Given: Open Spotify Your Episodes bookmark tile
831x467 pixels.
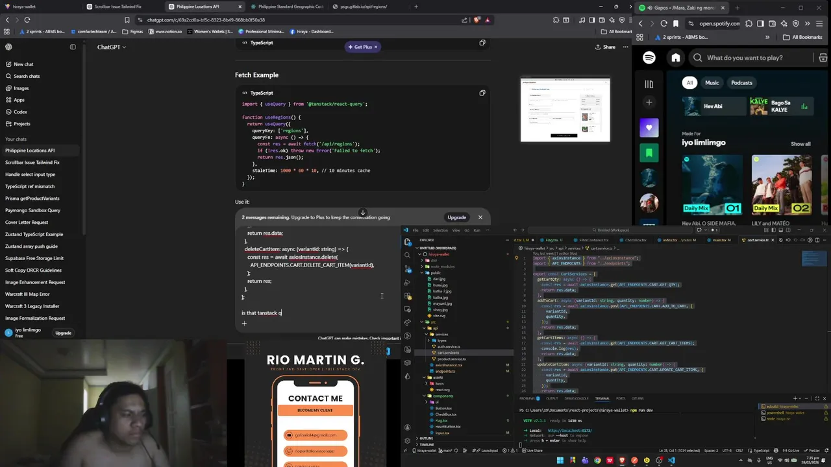Looking at the screenshot, I should (649, 153).
